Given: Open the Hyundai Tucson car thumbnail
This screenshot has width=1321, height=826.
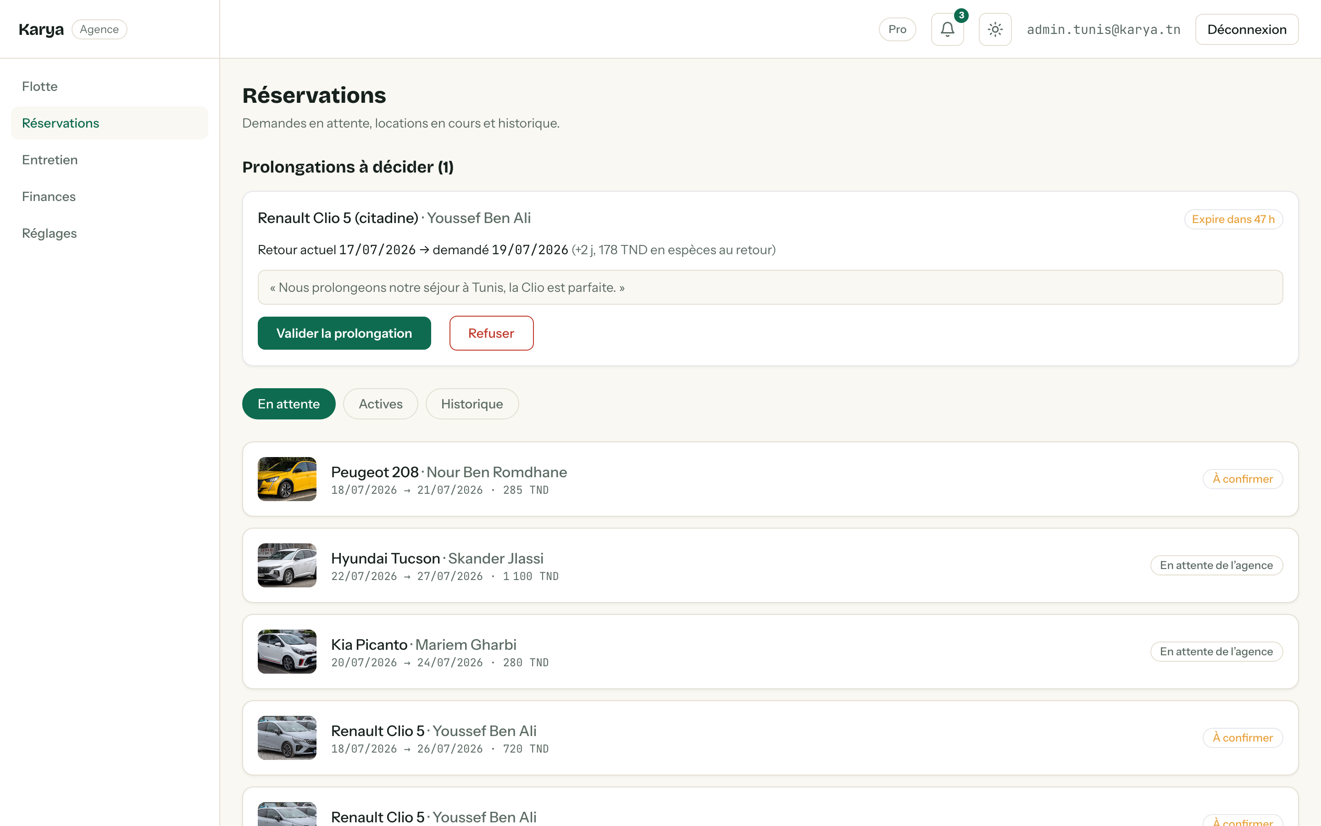Looking at the screenshot, I should point(287,565).
